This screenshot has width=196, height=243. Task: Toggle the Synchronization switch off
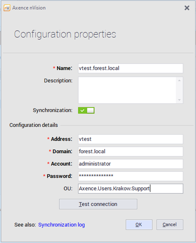click(x=86, y=110)
